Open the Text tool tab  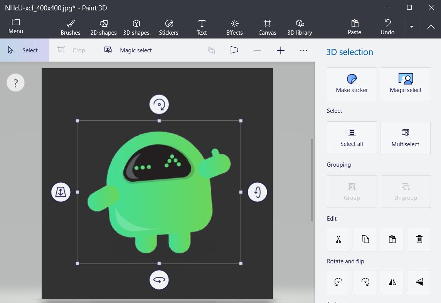tap(202, 27)
